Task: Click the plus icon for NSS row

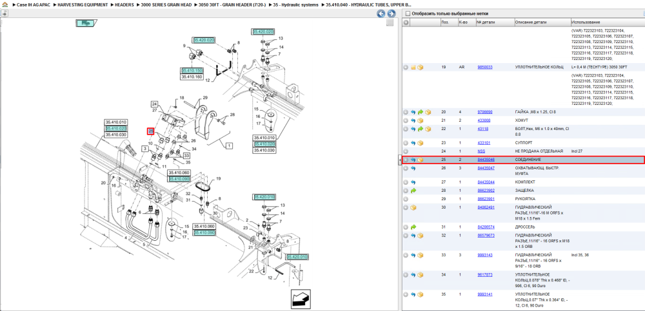Action: coord(406,151)
